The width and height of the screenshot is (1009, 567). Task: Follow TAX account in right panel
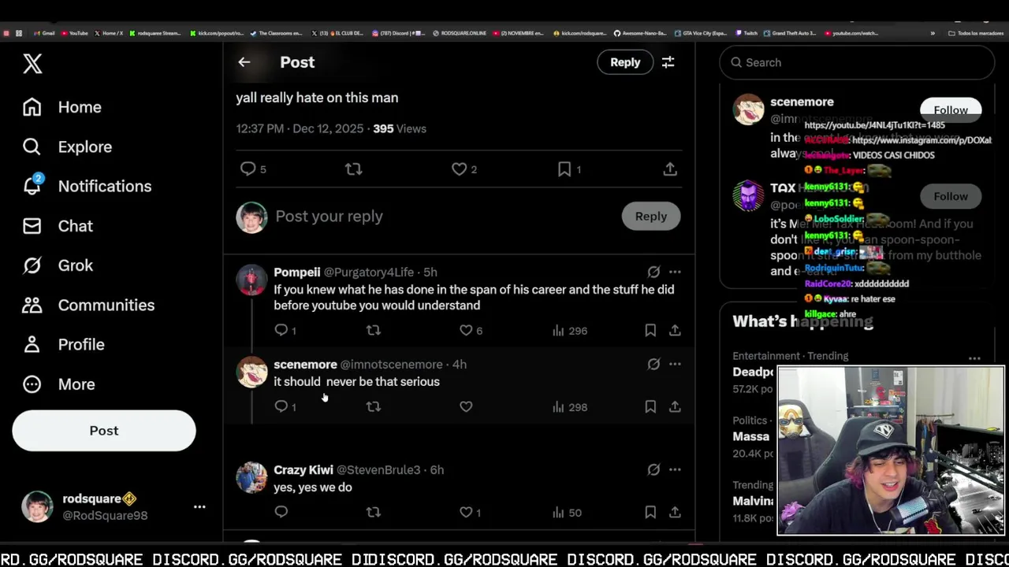(951, 196)
